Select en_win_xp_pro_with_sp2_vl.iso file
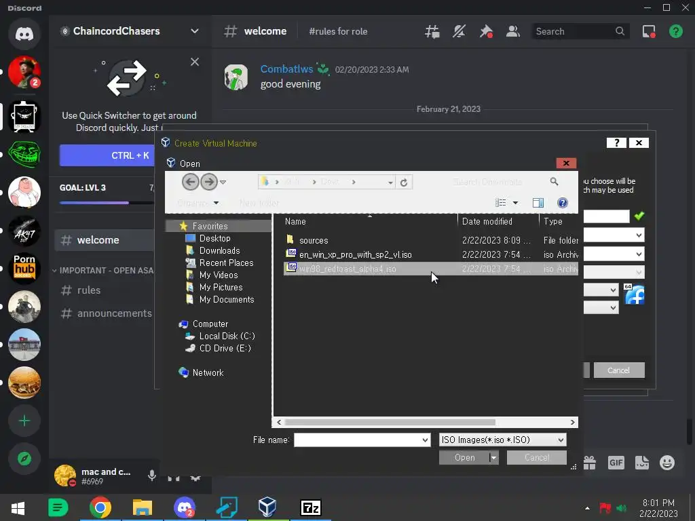 [x=430, y=255]
